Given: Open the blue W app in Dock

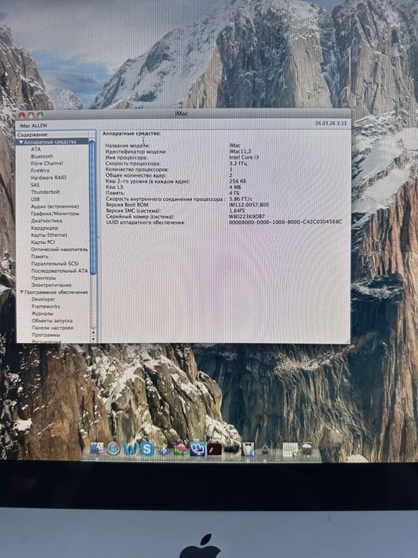Looking at the screenshot, I should [131, 449].
